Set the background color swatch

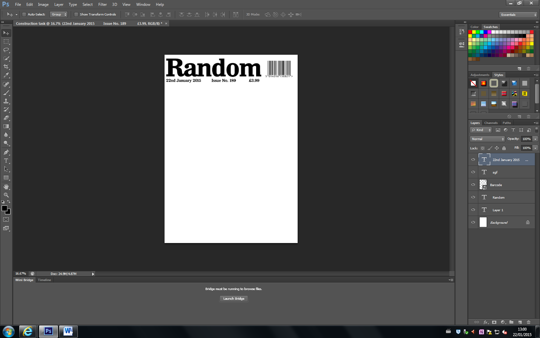point(9,213)
